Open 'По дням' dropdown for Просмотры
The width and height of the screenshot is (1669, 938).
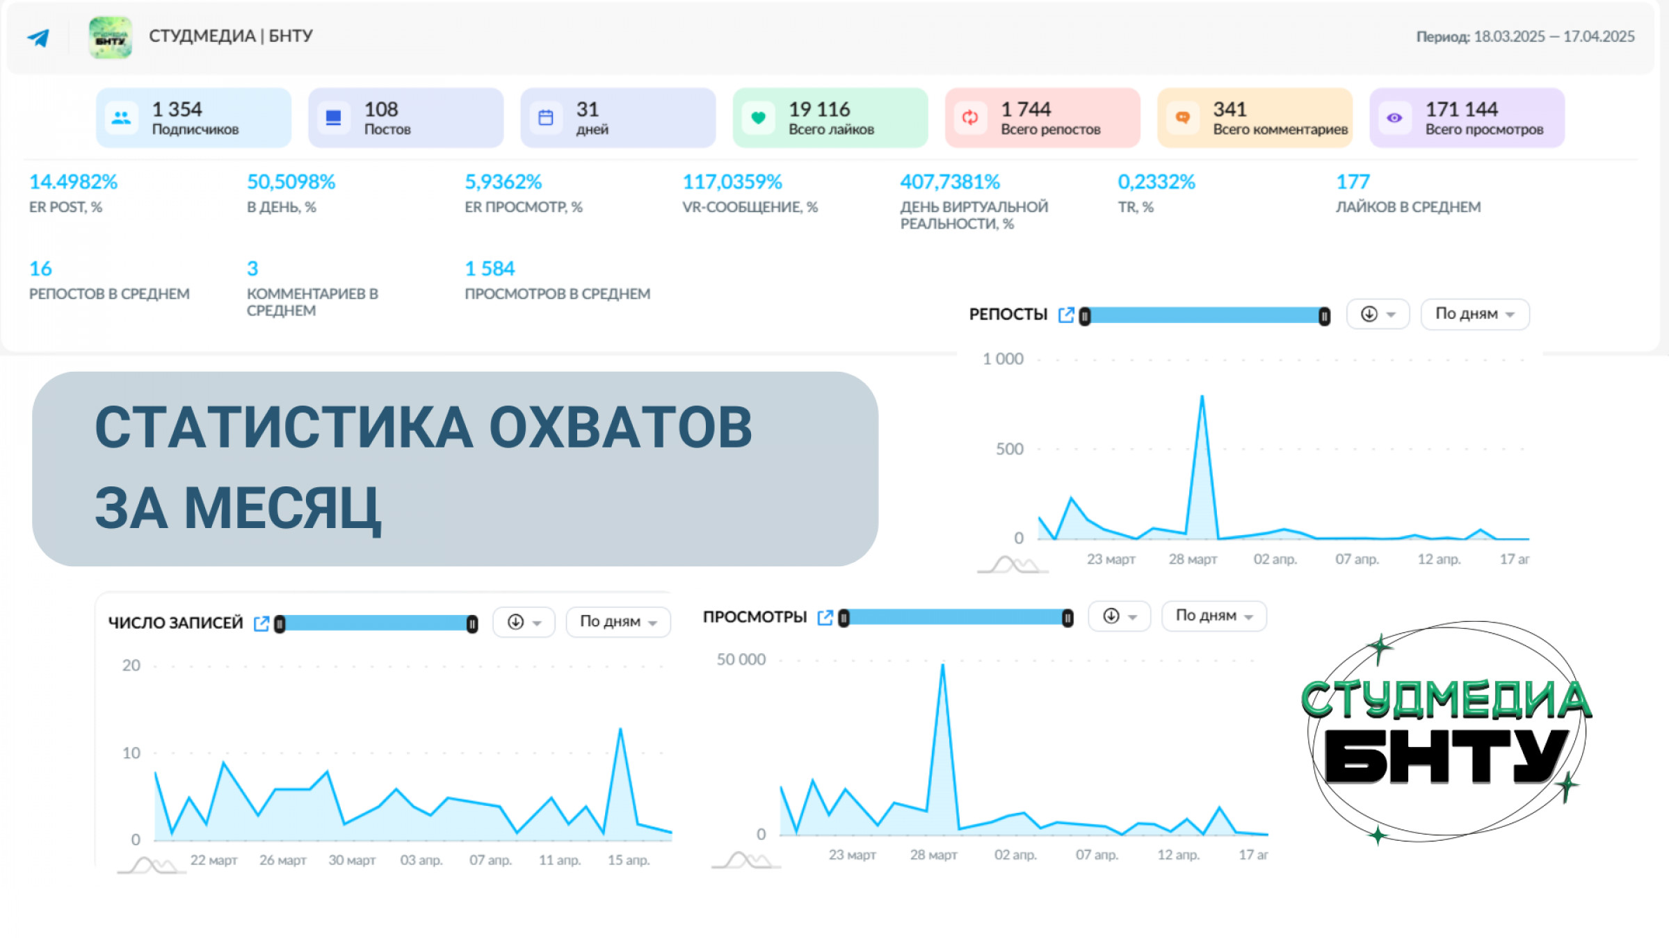[x=1214, y=616]
